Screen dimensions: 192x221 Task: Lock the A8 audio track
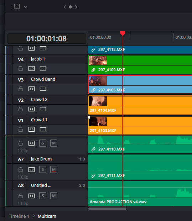click(x=21, y=196)
